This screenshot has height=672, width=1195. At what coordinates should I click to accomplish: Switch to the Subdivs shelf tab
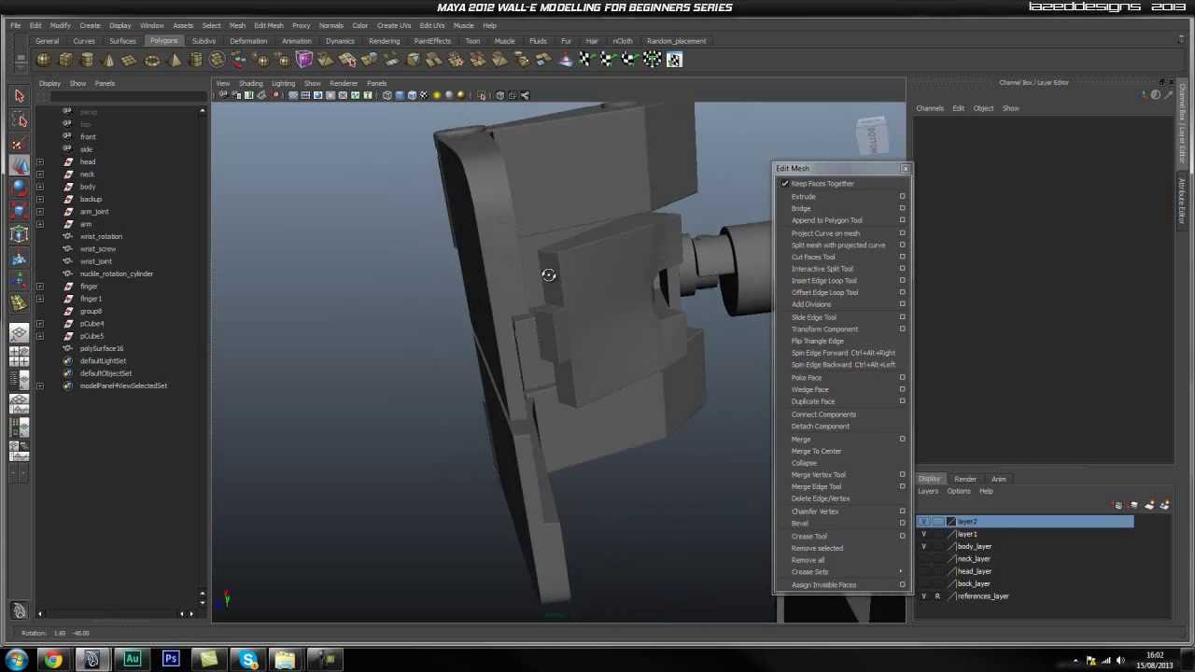204,41
